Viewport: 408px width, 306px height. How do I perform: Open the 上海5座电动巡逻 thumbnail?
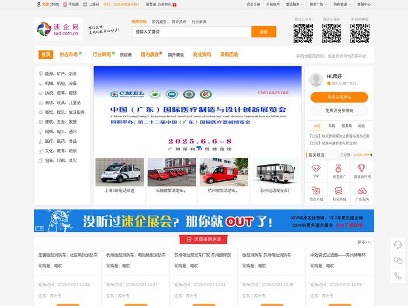(120, 172)
